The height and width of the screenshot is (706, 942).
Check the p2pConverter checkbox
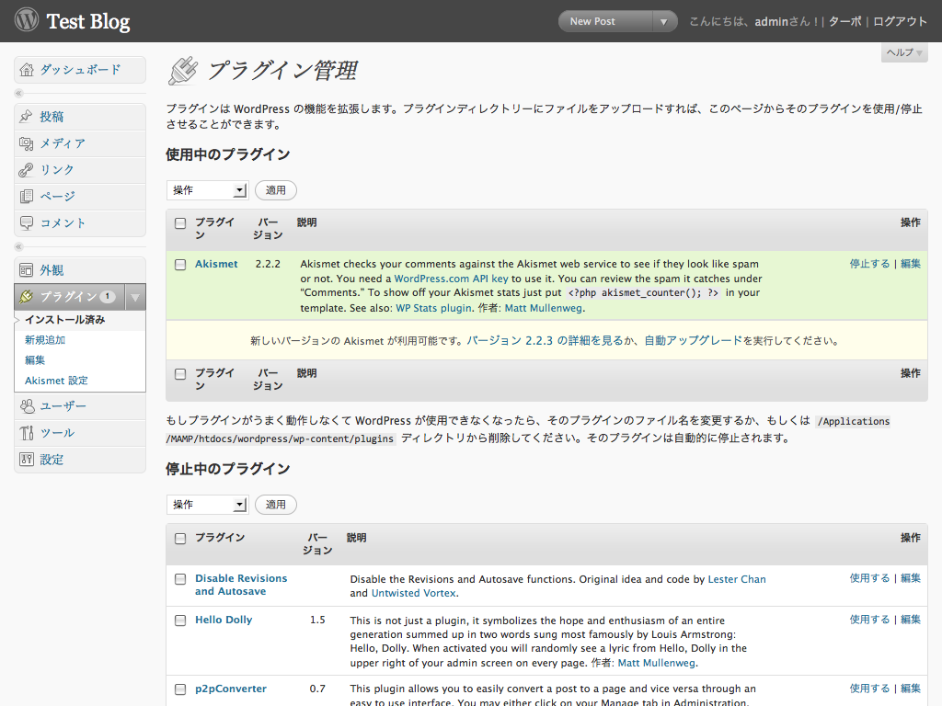pyautogui.click(x=180, y=689)
